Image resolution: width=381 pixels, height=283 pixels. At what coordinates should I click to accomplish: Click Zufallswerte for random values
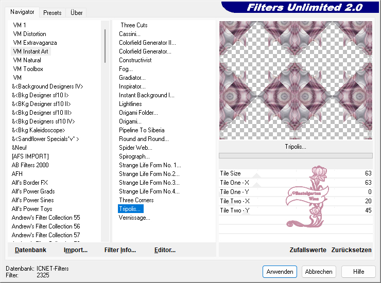(307, 250)
